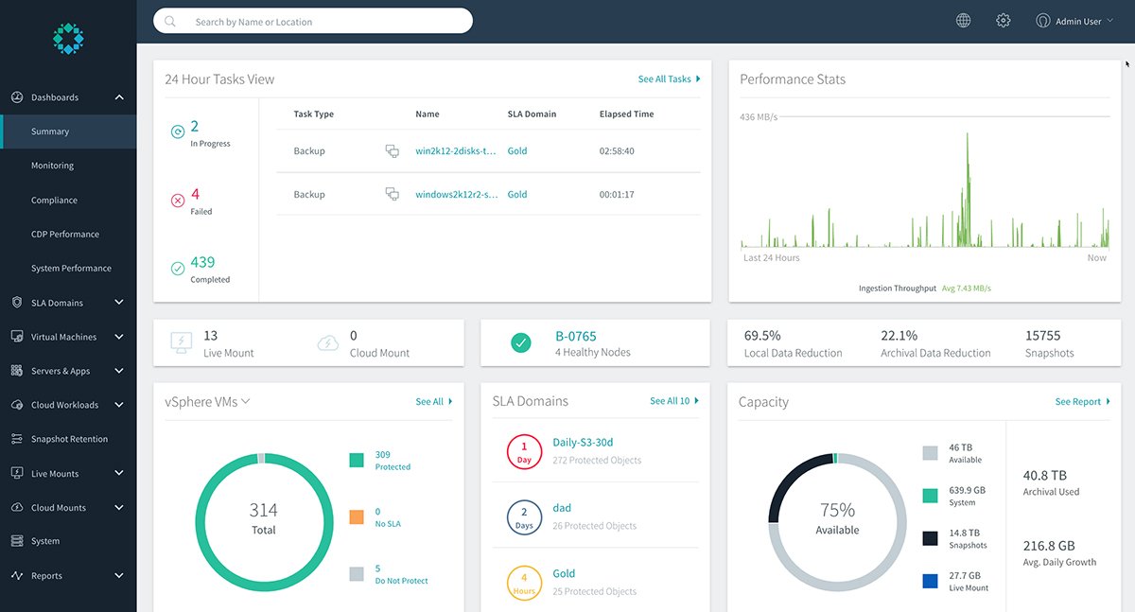This screenshot has width=1135, height=612.
Task: Click the globe icon near Admin User
Action: 963,19
